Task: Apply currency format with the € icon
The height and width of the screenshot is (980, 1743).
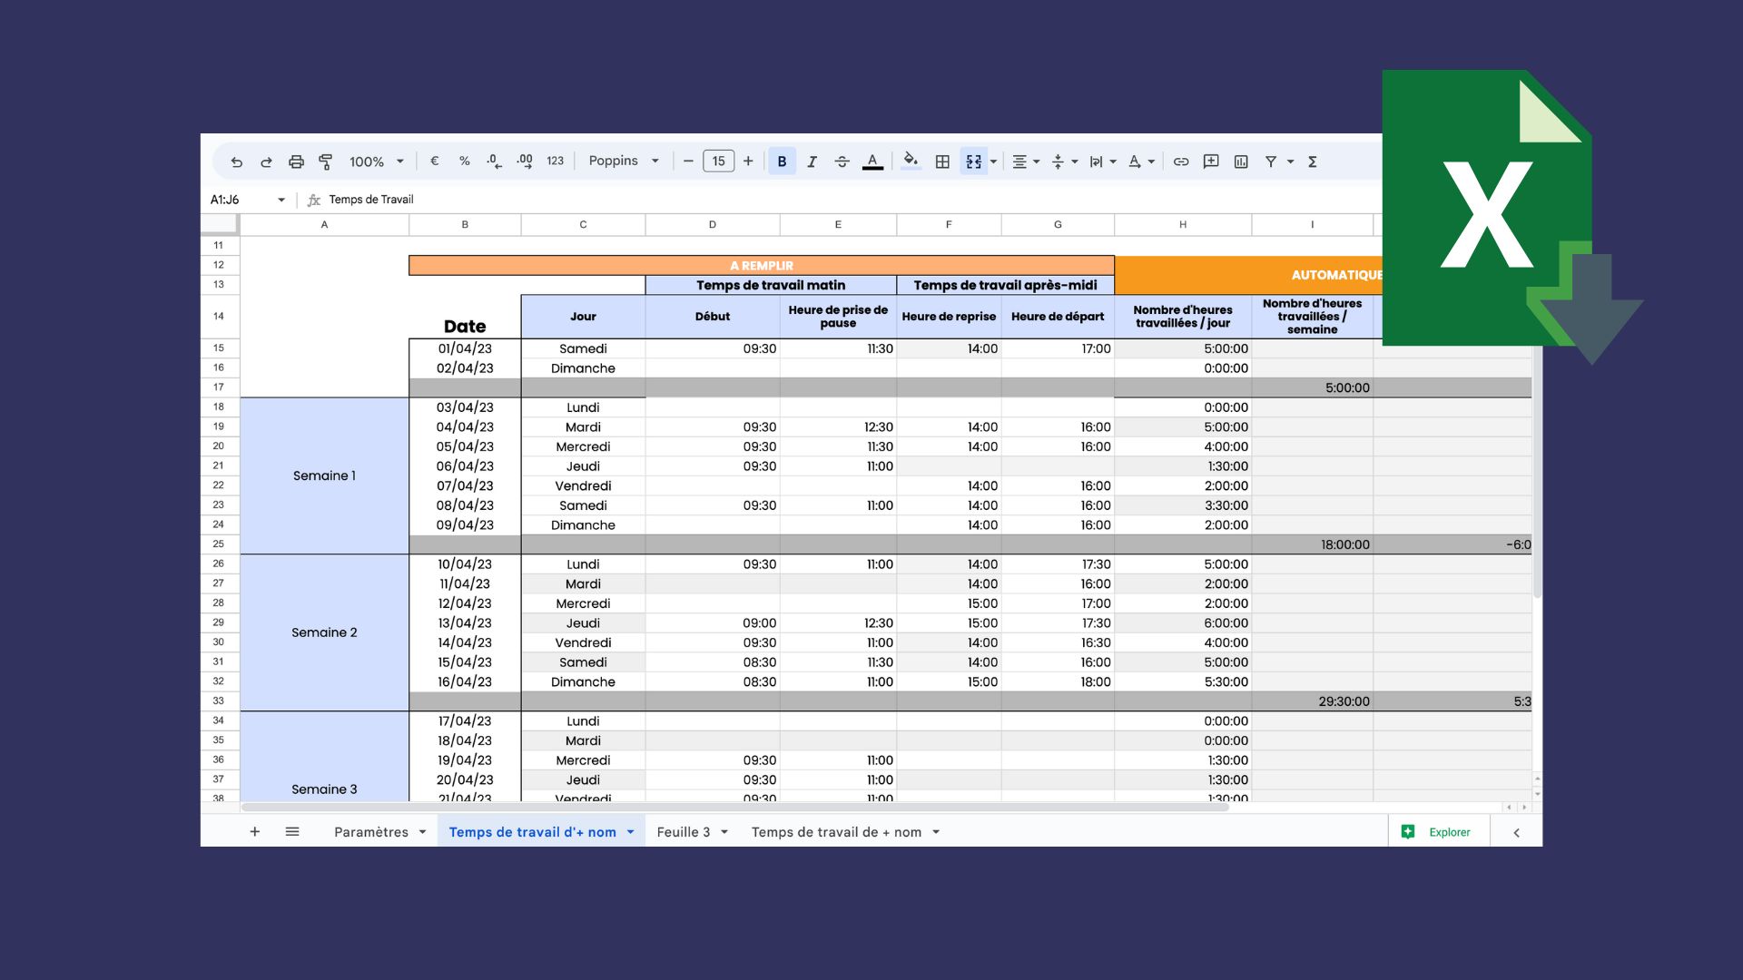Action: 434,161
